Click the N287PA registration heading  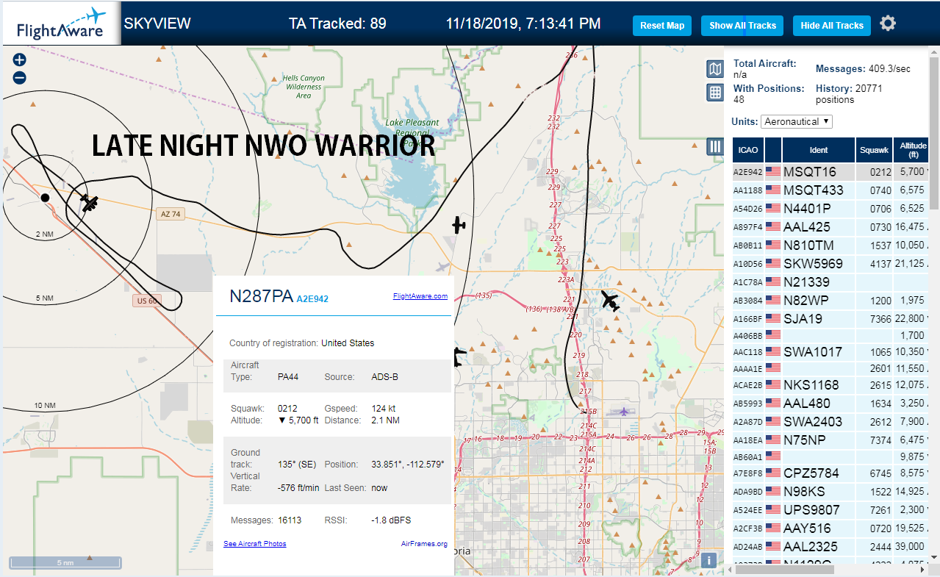[261, 296]
